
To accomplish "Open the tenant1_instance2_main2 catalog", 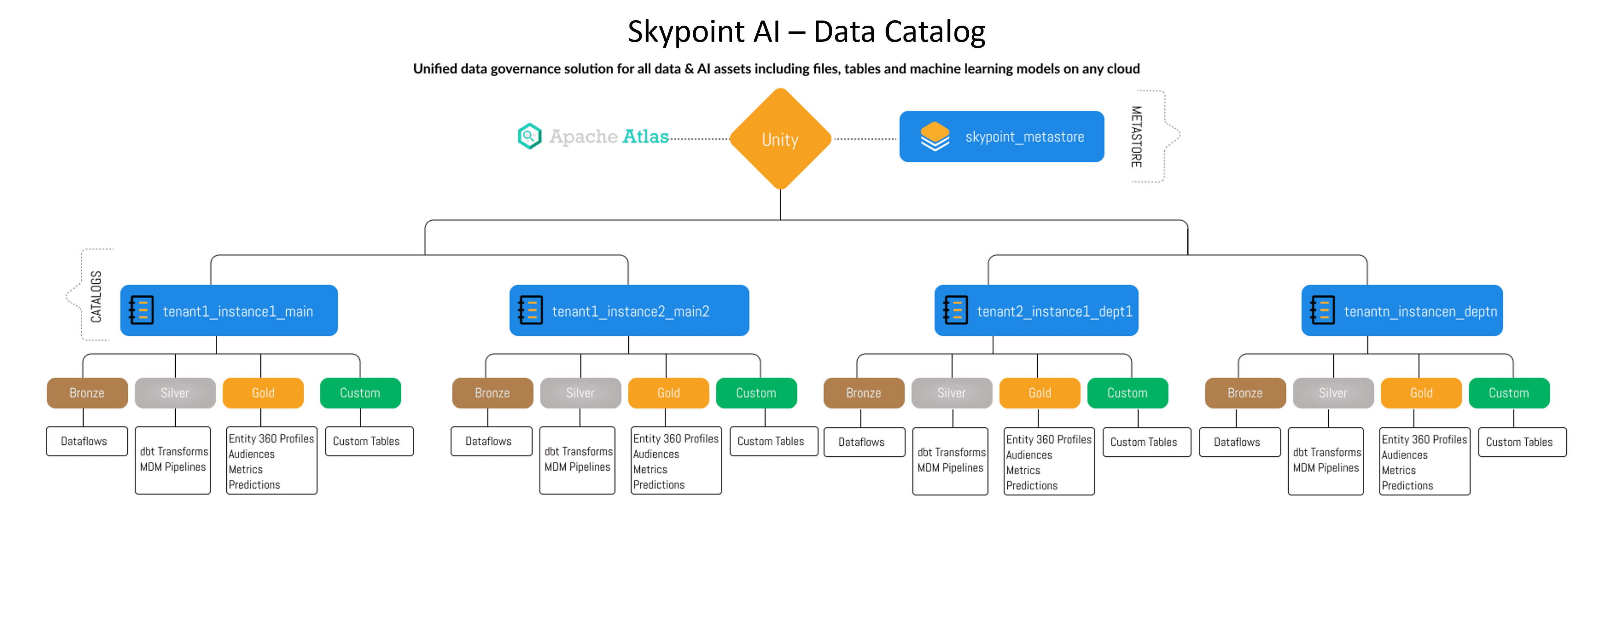I will click(x=629, y=310).
